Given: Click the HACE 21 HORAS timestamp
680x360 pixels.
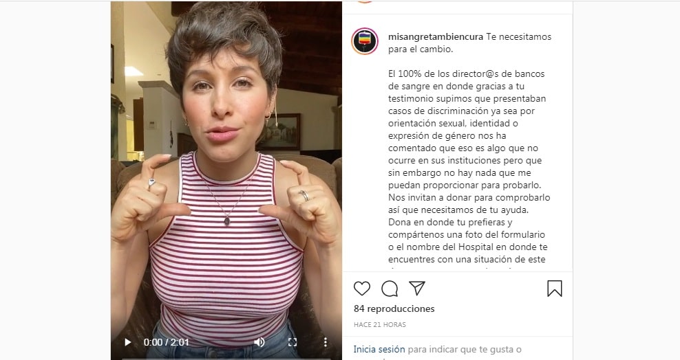Looking at the screenshot, I should (x=380, y=324).
